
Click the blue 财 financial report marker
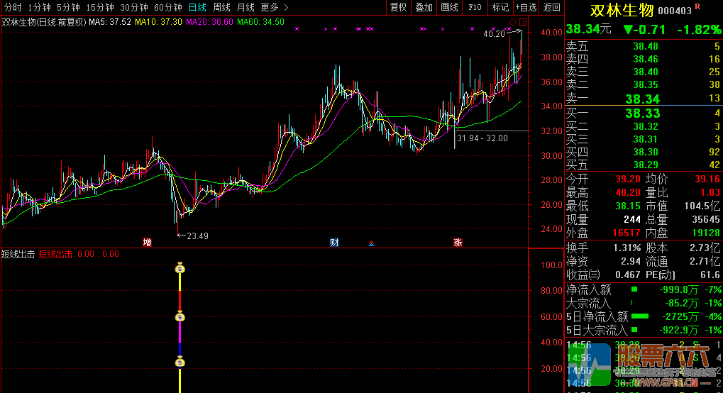pos(334,243)
